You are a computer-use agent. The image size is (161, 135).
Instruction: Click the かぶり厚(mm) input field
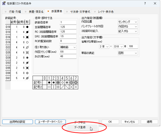(68, 57)
